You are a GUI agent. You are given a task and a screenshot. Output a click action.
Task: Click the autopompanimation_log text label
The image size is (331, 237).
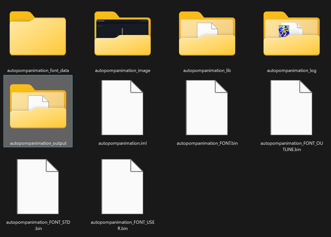pos(292,70)
